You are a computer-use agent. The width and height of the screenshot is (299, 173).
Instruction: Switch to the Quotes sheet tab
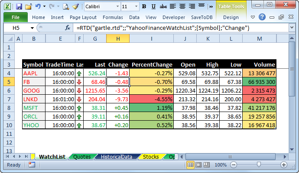(82, 157)
